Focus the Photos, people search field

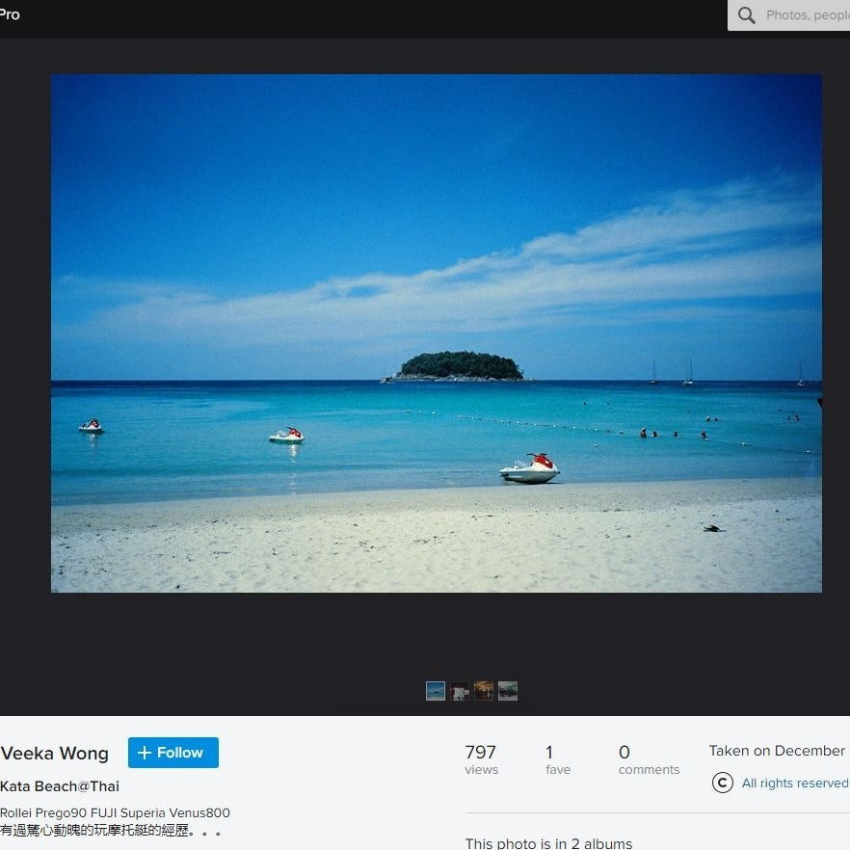pyautogui.click(x=806, y=15)
